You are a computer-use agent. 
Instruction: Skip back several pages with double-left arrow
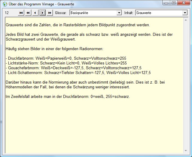28,13
